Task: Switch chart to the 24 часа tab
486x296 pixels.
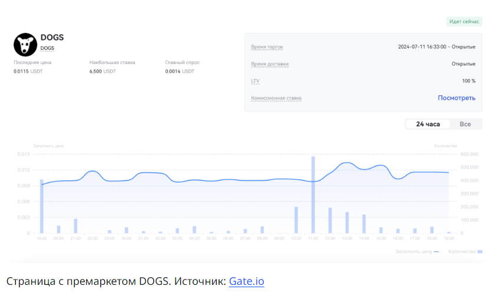Action: [x=428, y=124]
